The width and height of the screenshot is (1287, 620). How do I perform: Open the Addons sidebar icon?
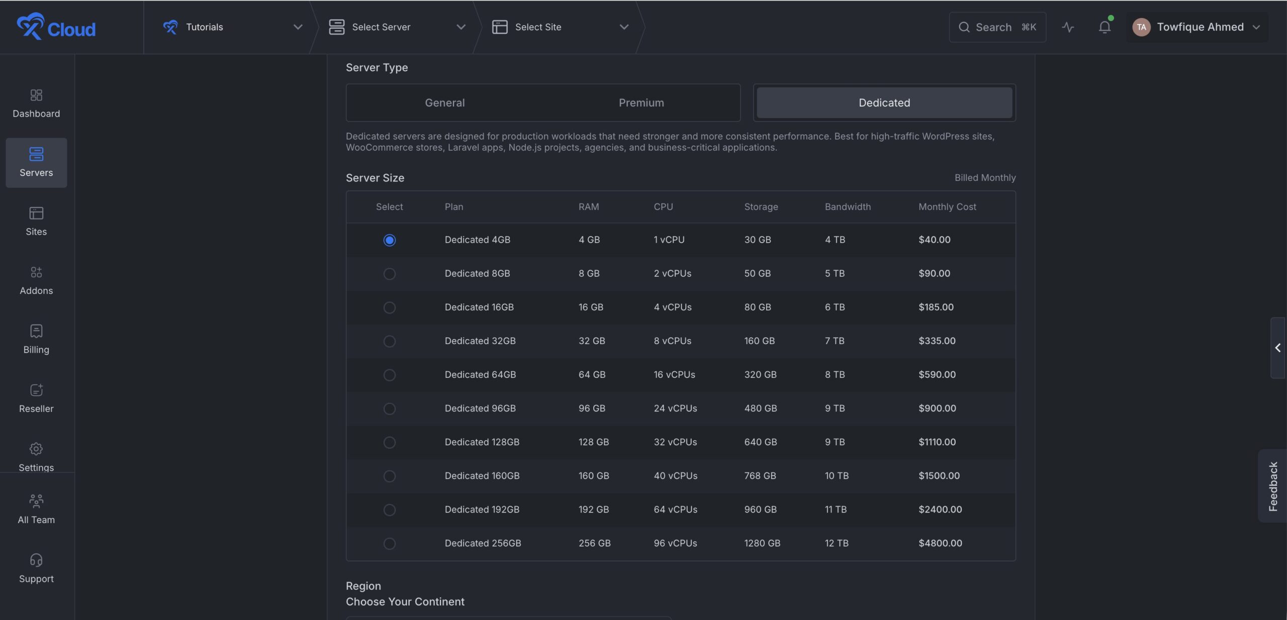click(x=36, y=272)
